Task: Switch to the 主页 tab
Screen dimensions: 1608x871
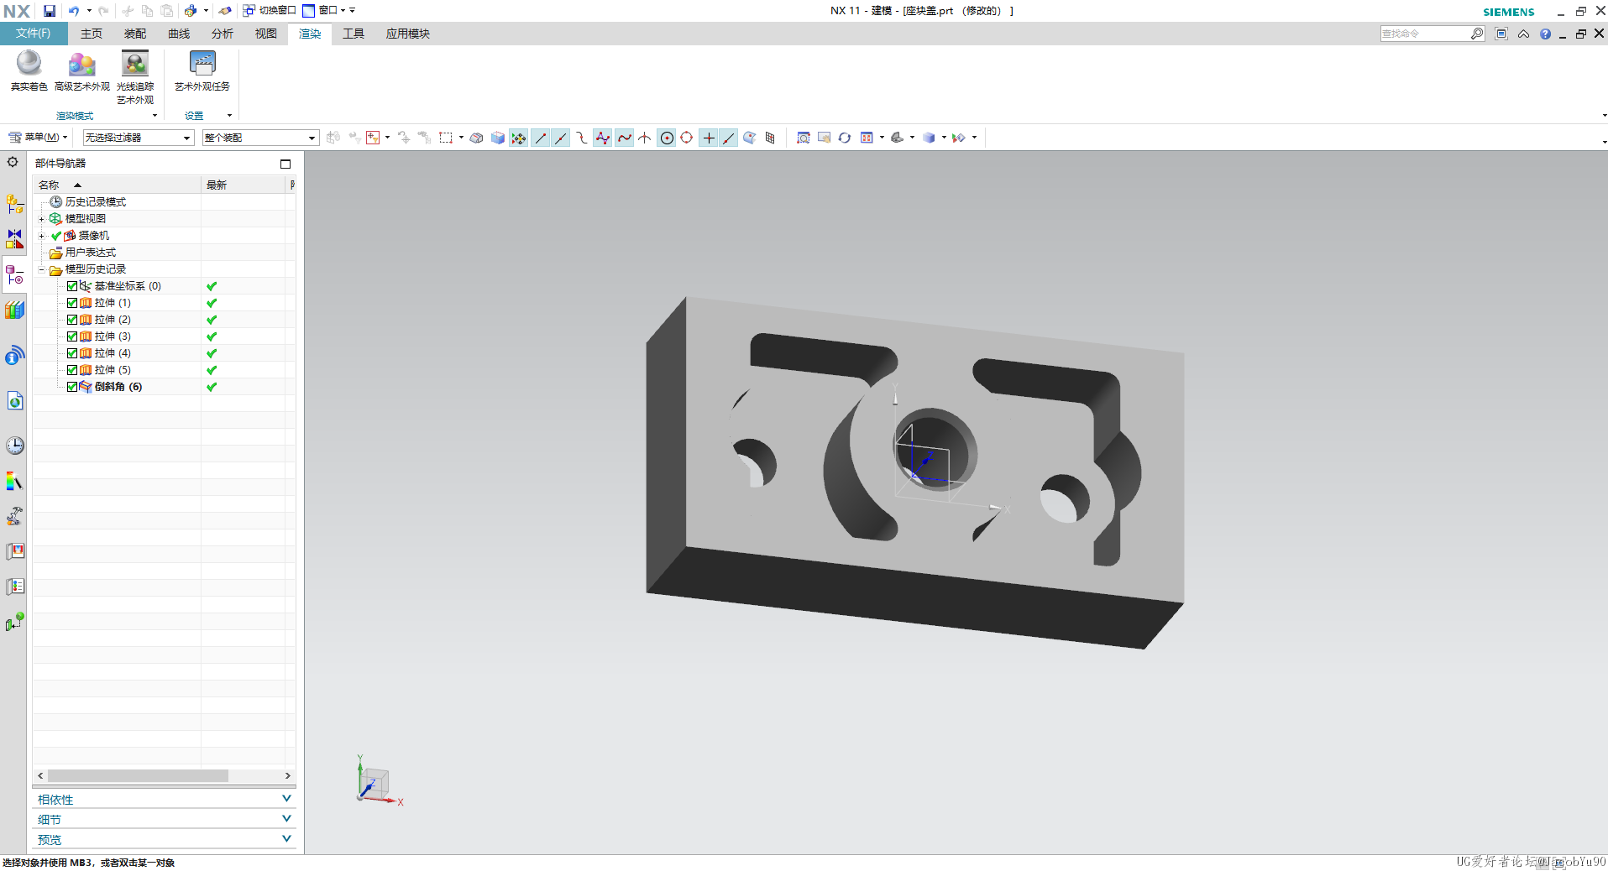Action: pyautogui.click(x=92, y=34)
